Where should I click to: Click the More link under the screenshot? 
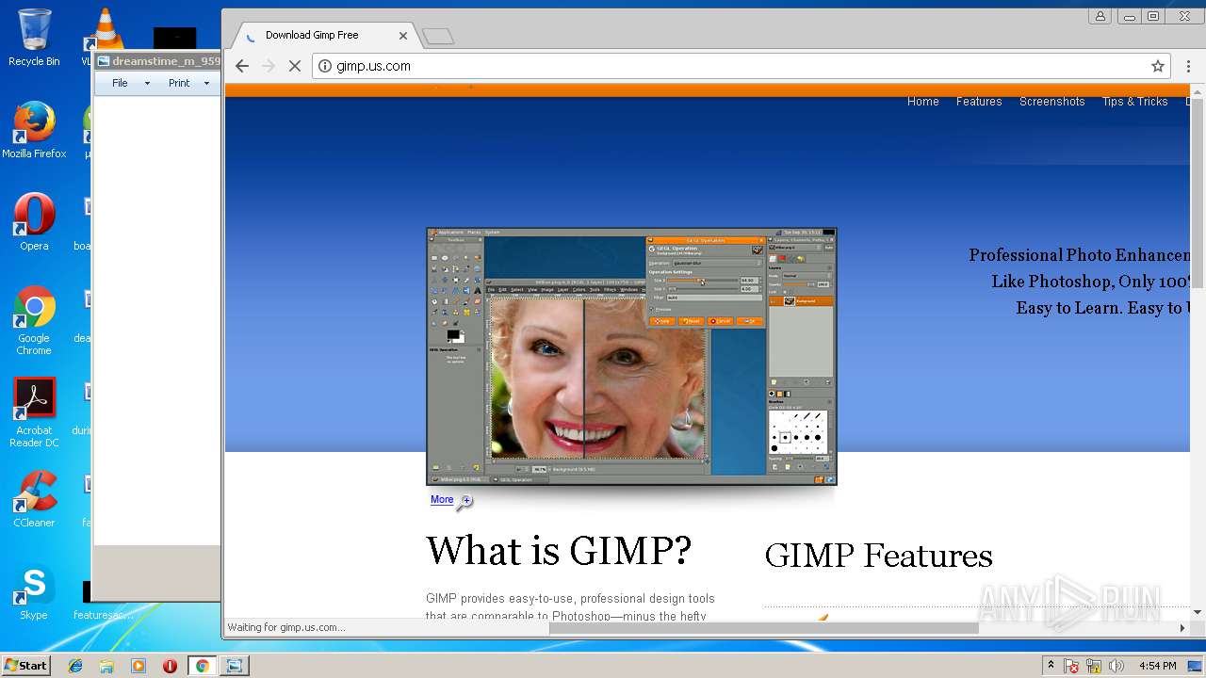pyautogui.click(x=442, y=500)
